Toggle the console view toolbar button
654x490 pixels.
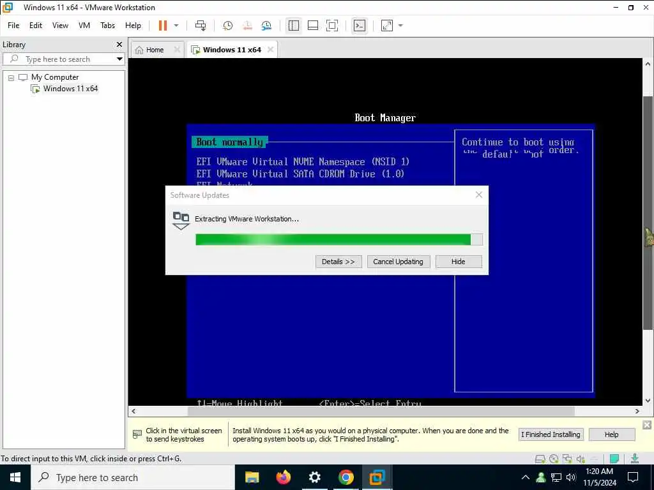pos(359,26)
